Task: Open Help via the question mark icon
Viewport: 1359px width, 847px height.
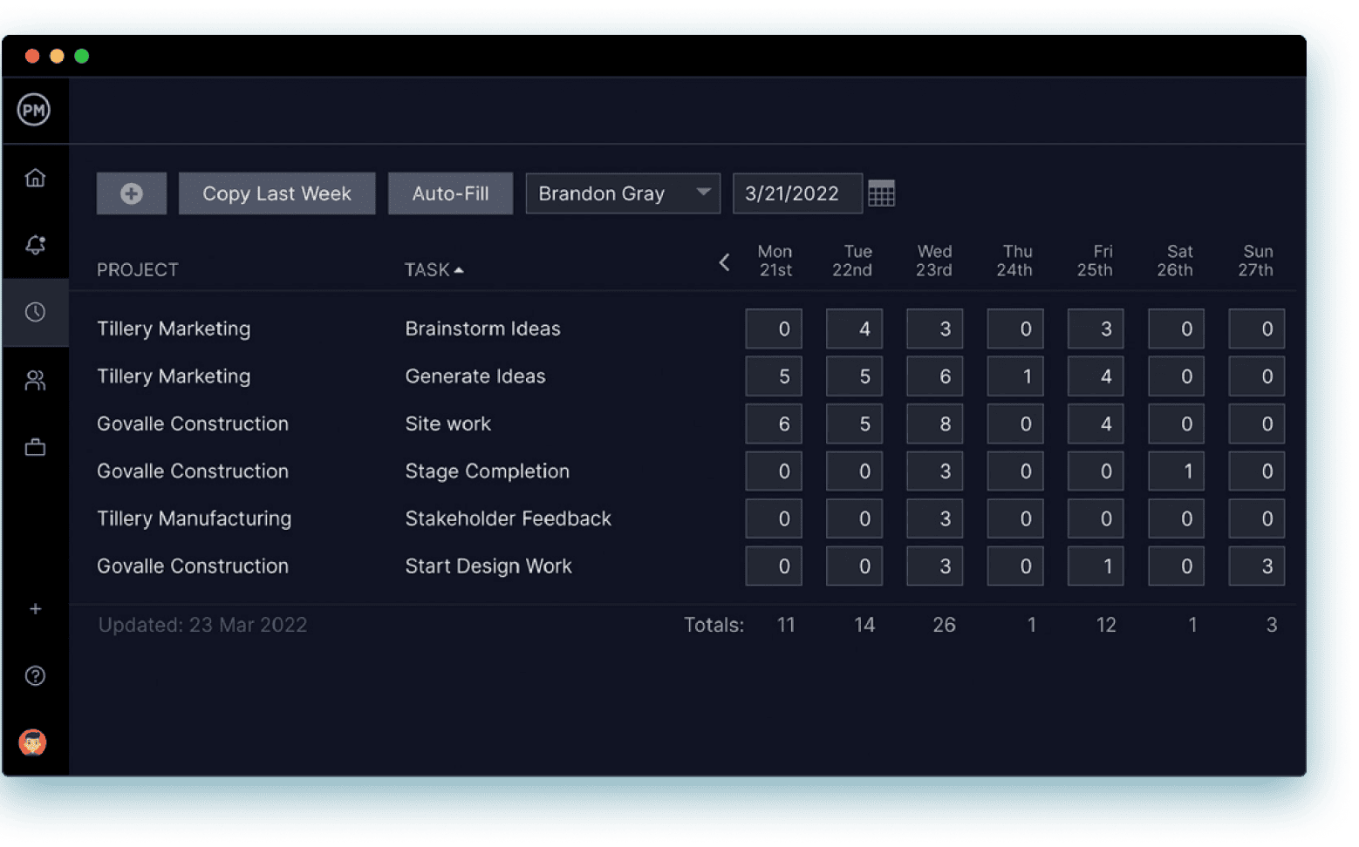Action: (x=35, y=675)
